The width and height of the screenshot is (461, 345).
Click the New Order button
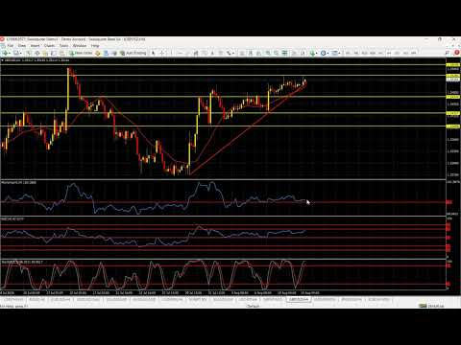(82, 53)
